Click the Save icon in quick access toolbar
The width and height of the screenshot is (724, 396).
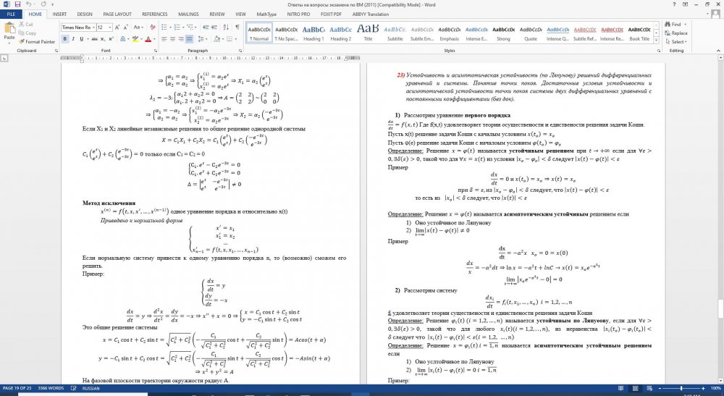coord(16,4)
